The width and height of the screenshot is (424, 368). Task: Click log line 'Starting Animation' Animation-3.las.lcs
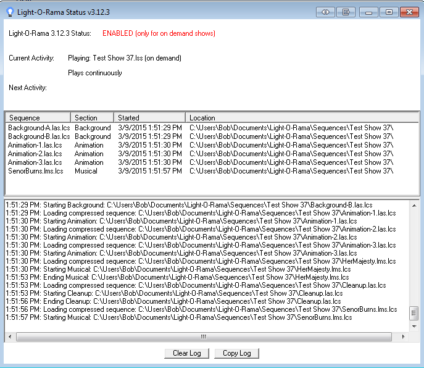tap(181, 253)
